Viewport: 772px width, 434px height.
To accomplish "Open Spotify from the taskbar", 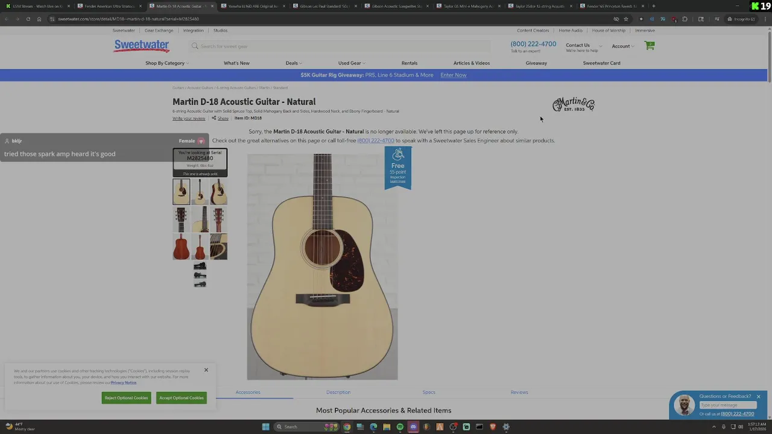I will click(x=400, y=427).
